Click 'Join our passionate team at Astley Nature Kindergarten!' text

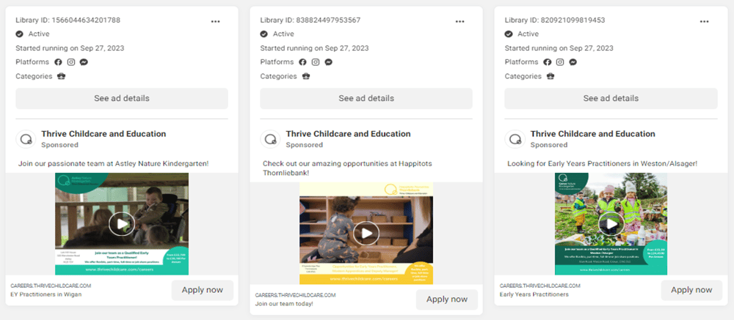coord(113,164)
